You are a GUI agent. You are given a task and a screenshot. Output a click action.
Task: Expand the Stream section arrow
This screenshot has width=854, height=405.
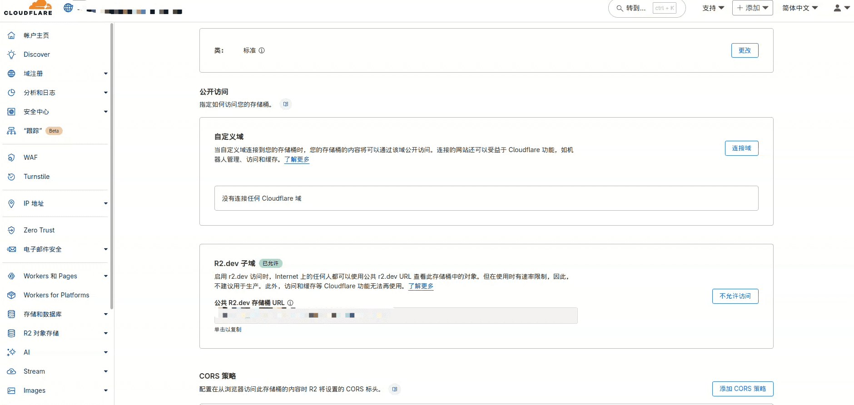[x=106, y=371]
